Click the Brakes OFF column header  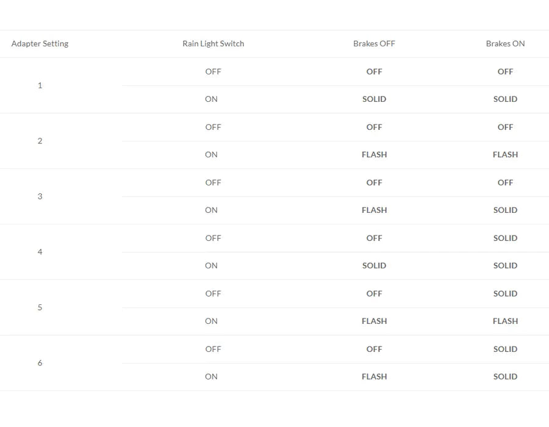coord(374,44)
